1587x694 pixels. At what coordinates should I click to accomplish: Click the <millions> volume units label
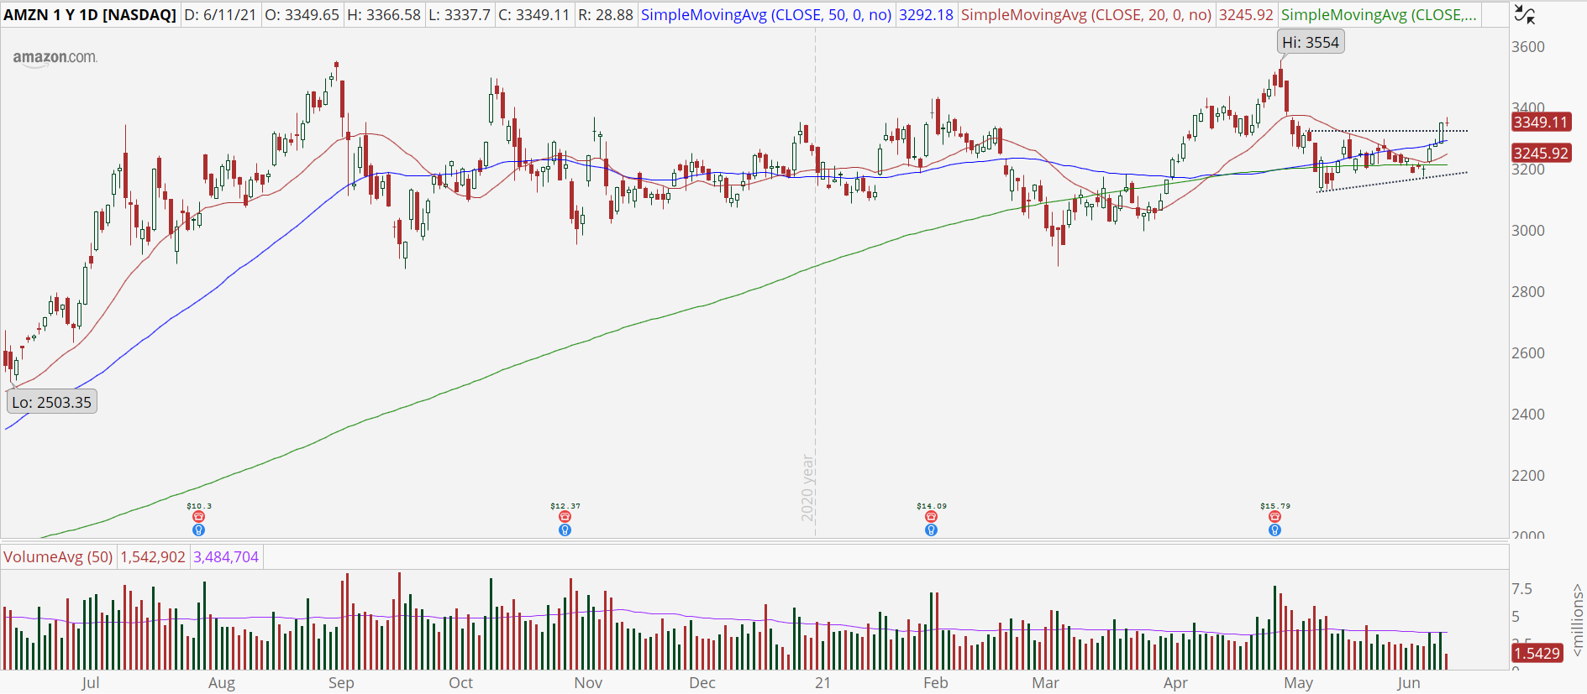[x=1578, y=619]
